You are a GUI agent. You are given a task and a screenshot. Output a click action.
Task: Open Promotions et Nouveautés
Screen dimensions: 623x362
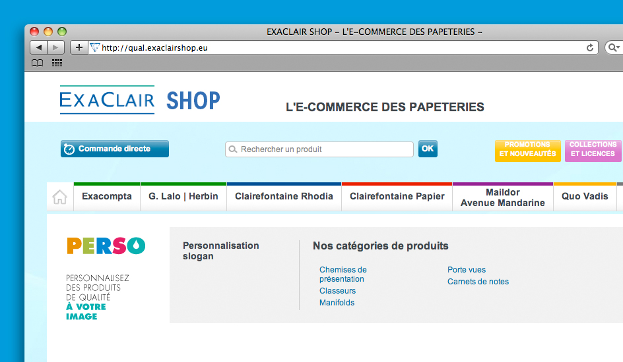[x=528, y=151]
